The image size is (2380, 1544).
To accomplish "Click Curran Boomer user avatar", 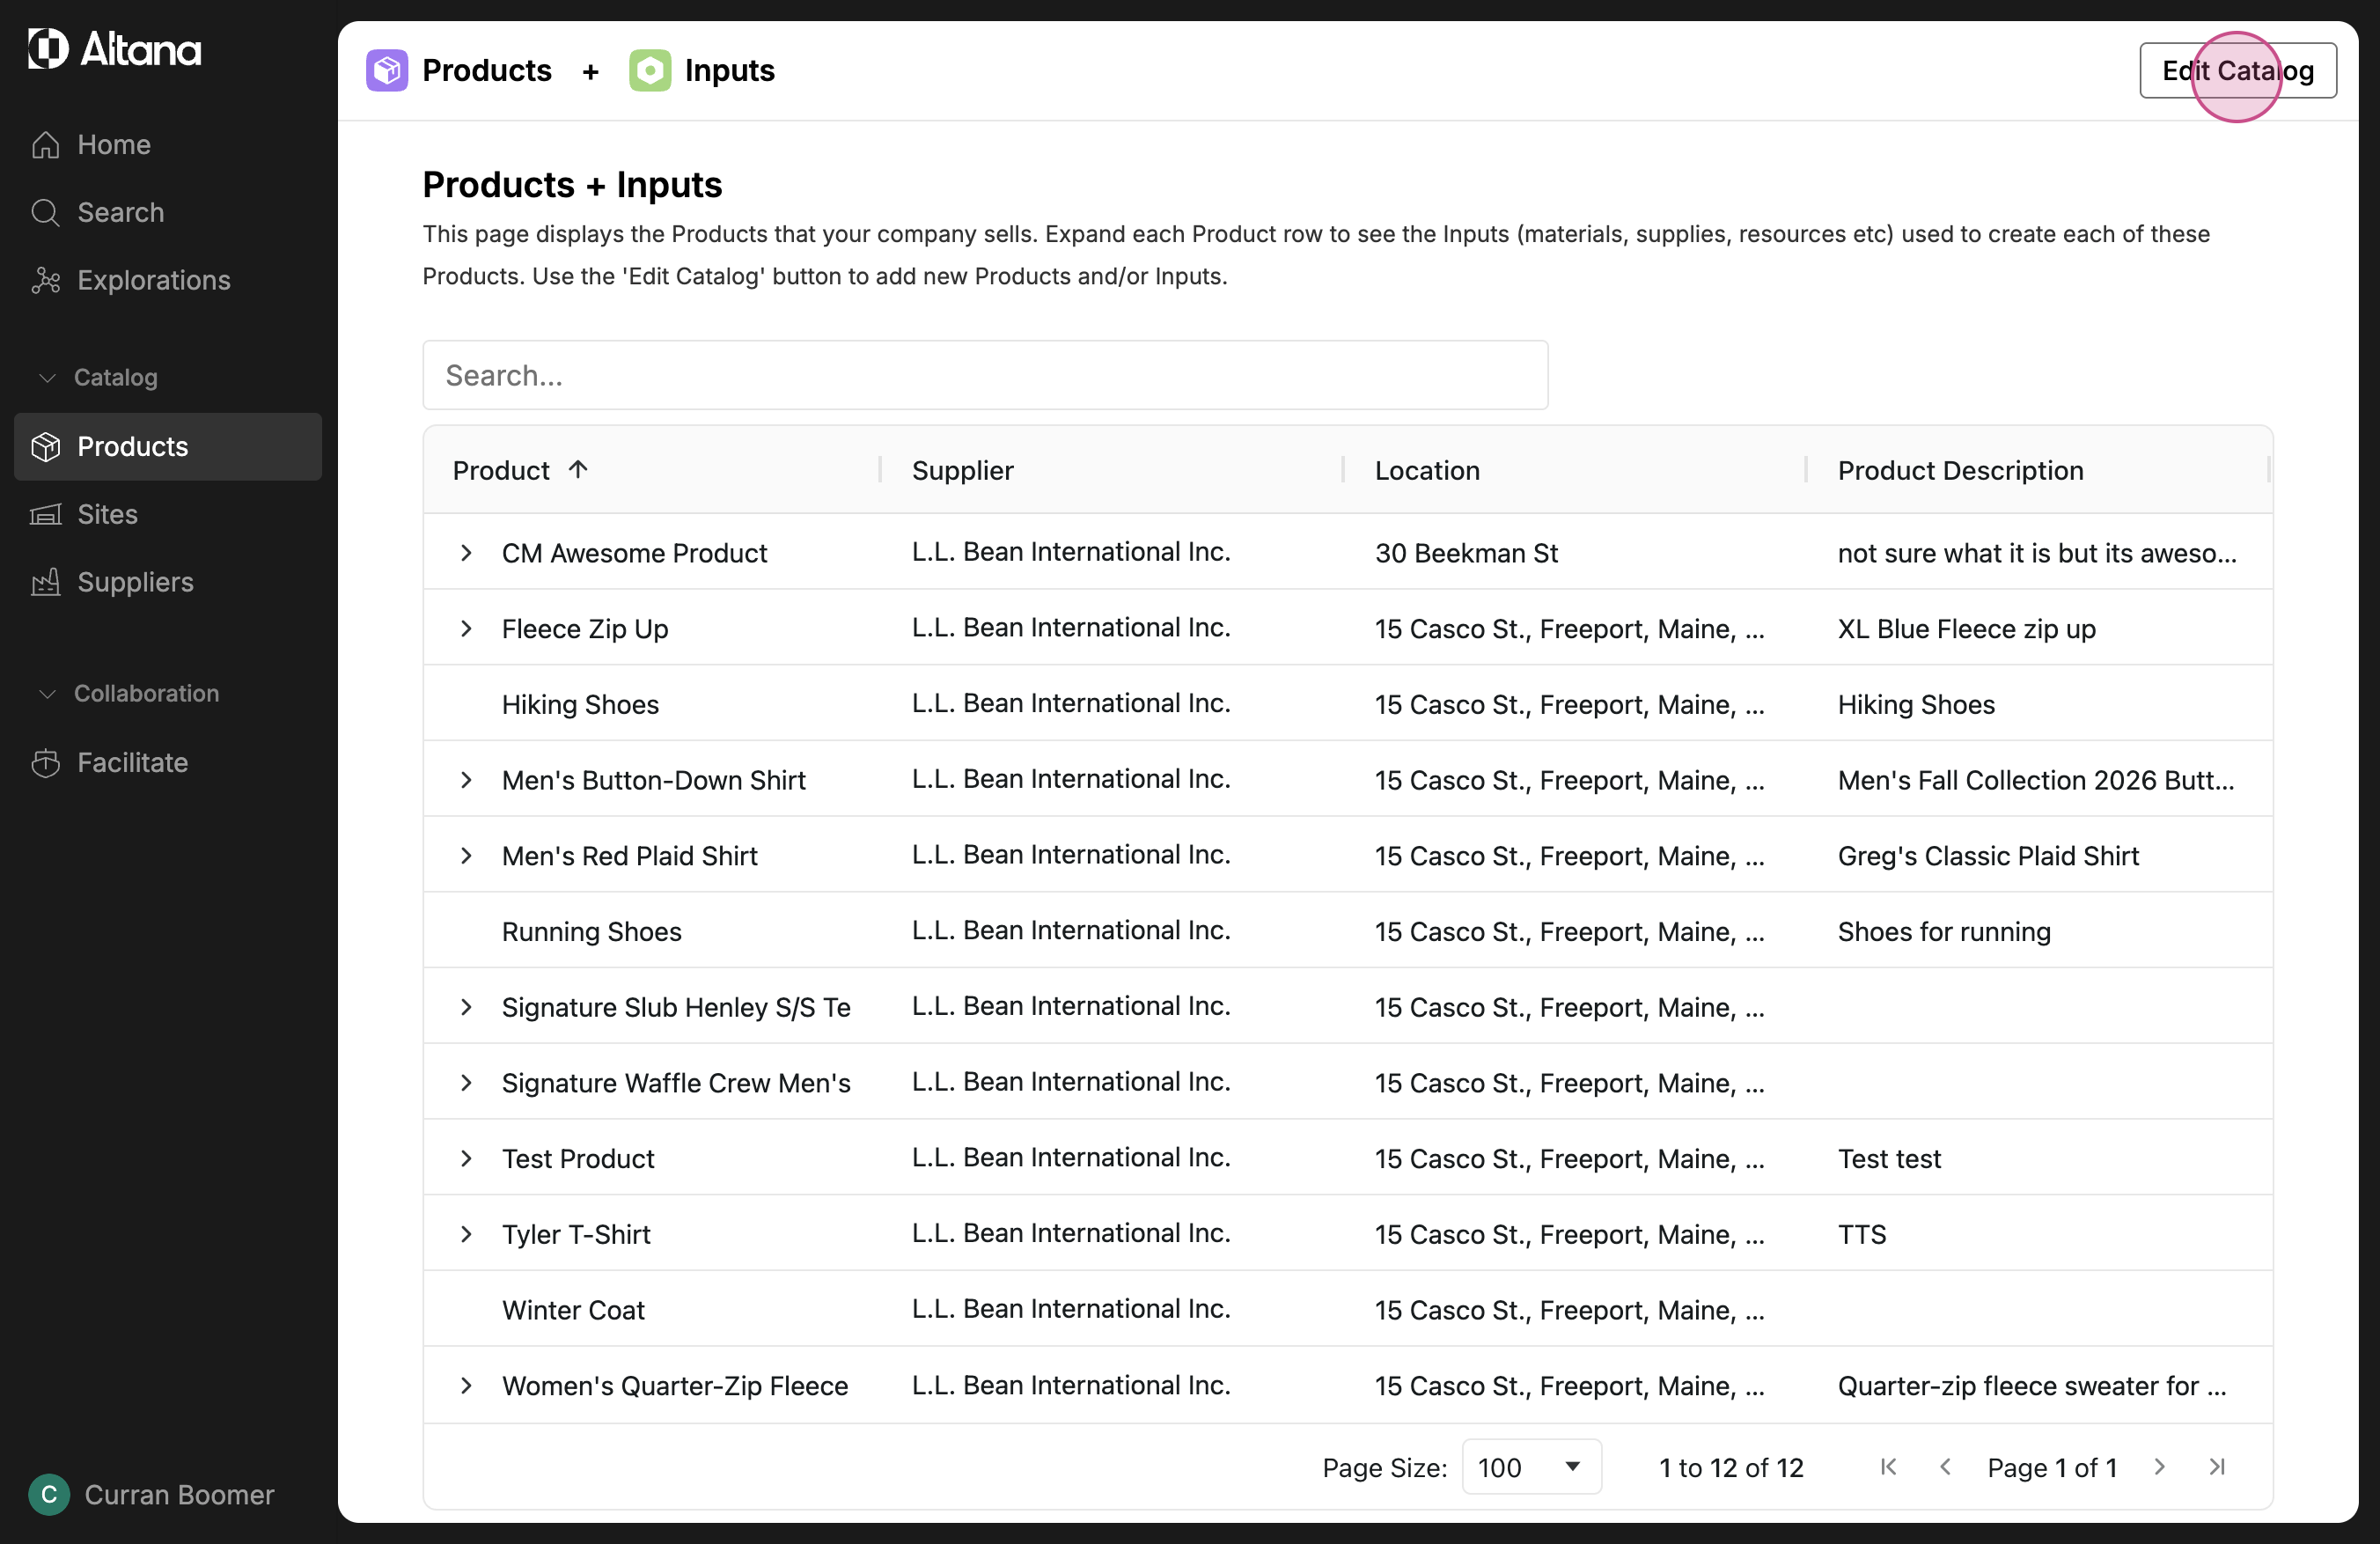I will pyautogui.click(x=49, y=1495).
